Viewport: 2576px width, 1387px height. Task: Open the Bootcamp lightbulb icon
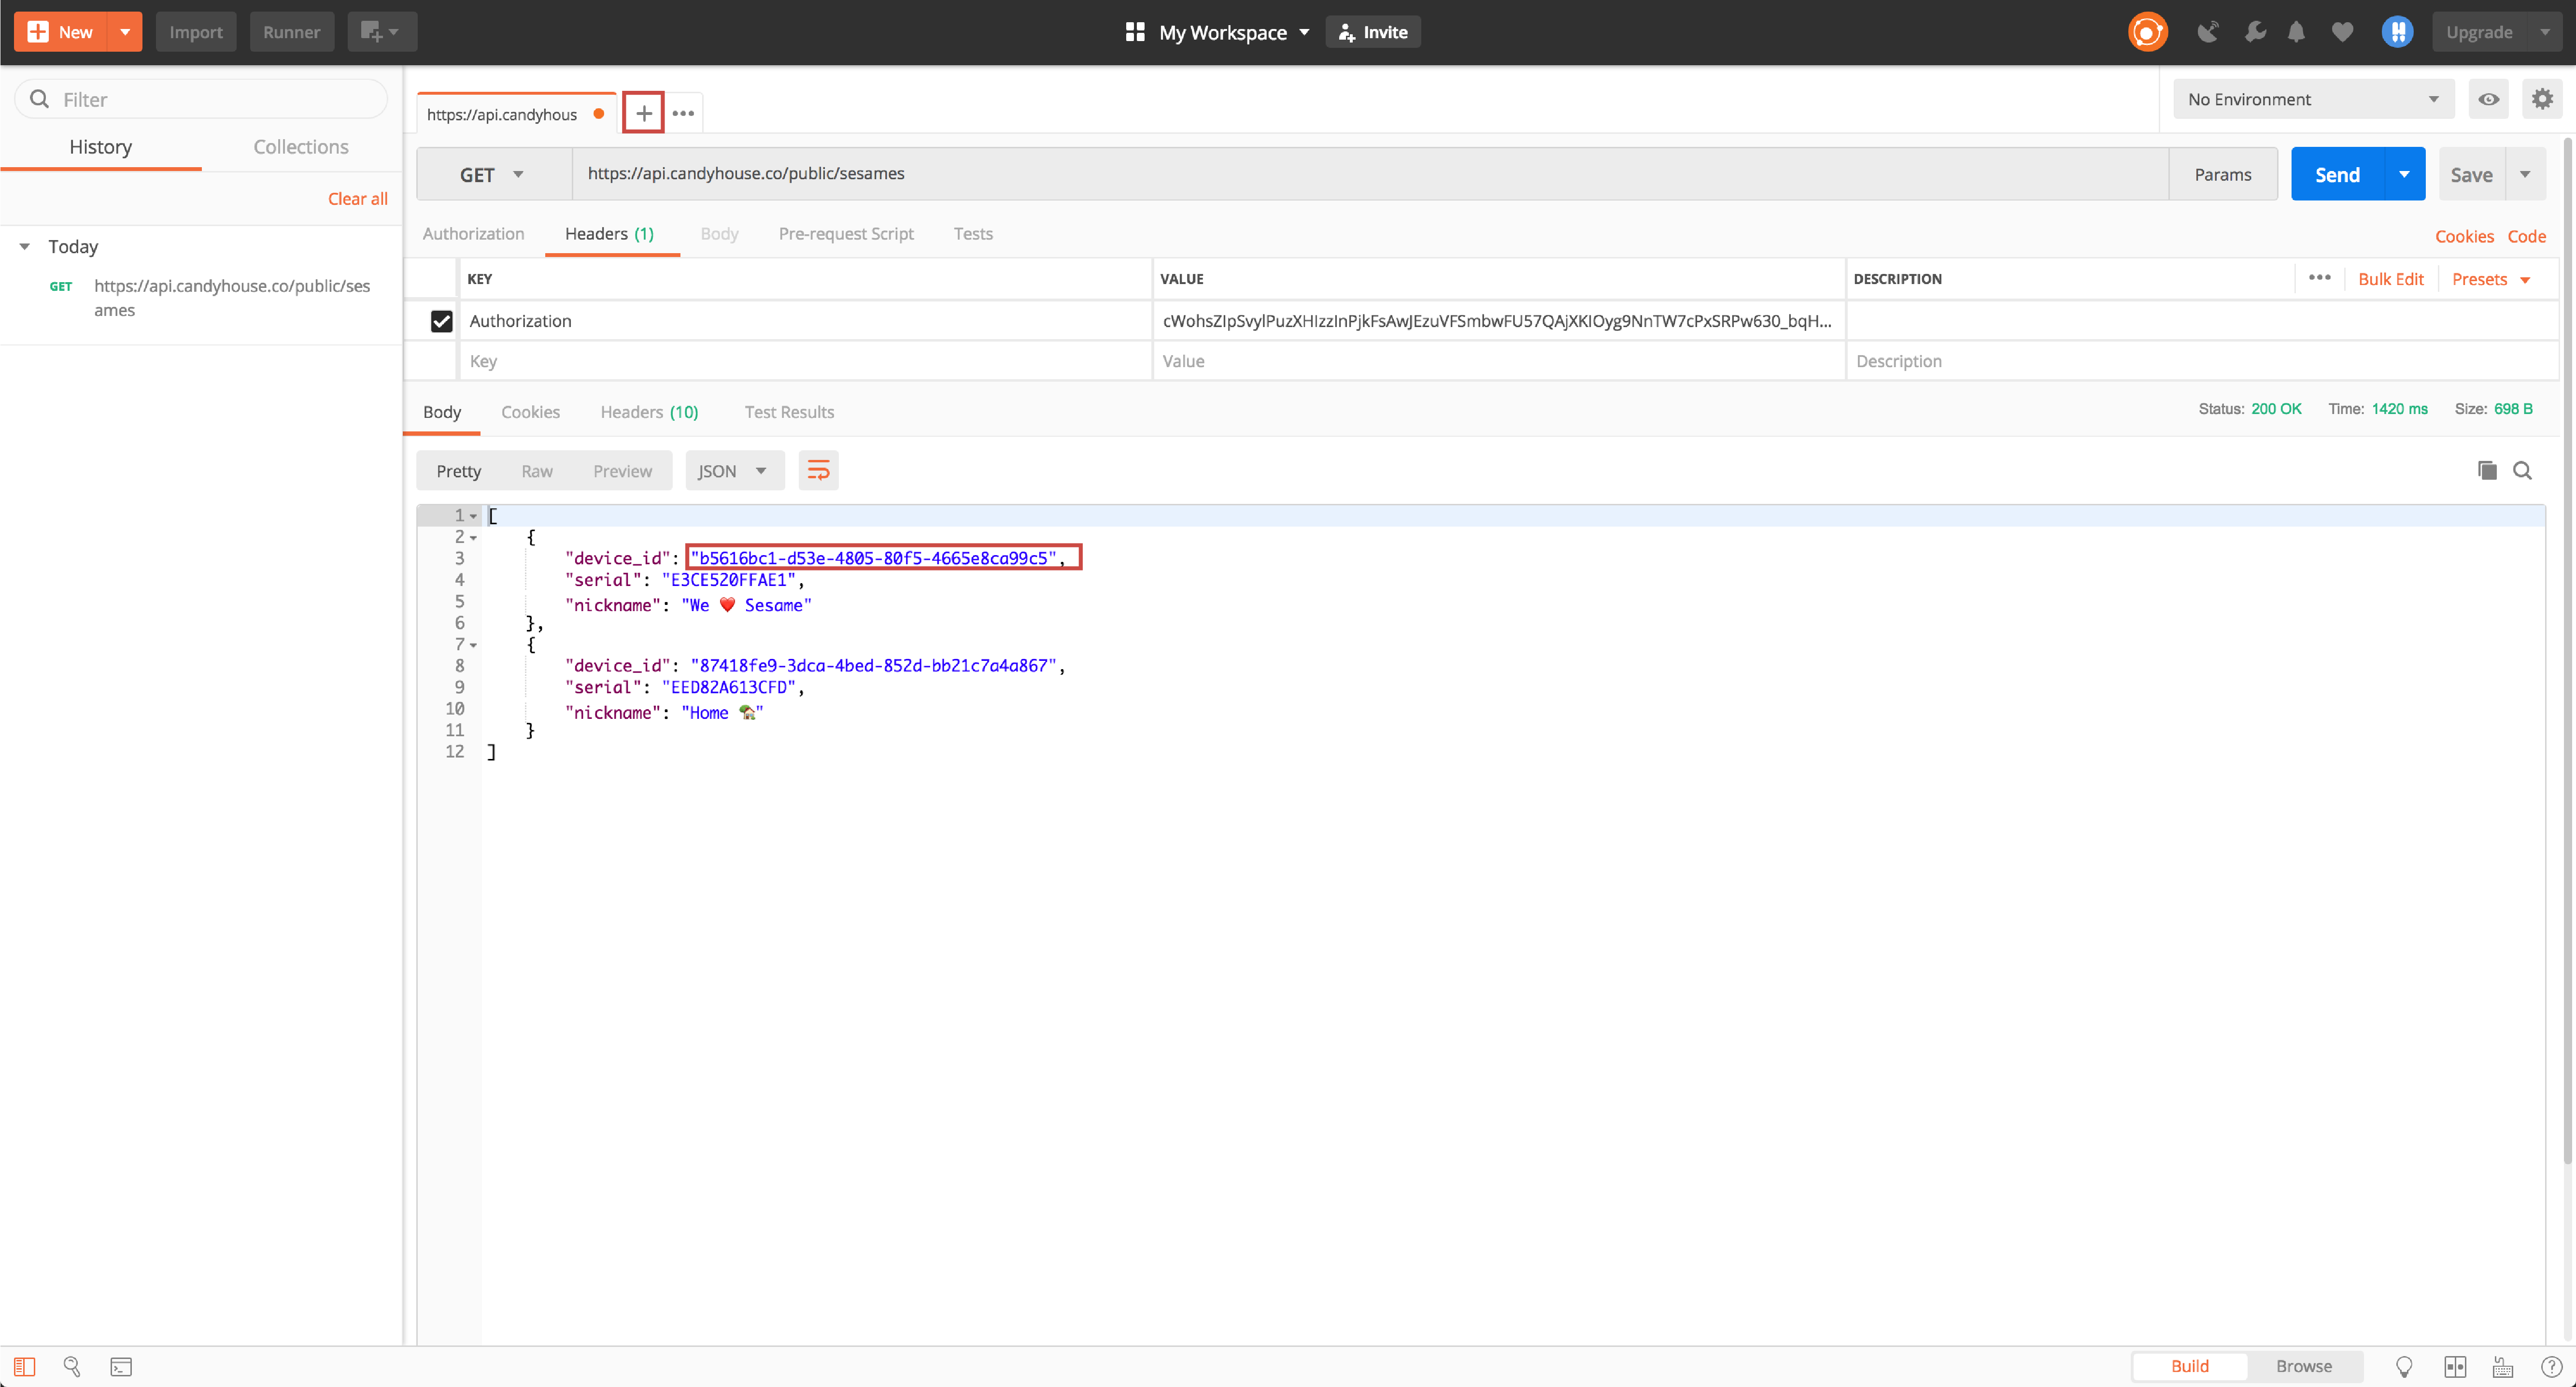click(2404, 1366)
